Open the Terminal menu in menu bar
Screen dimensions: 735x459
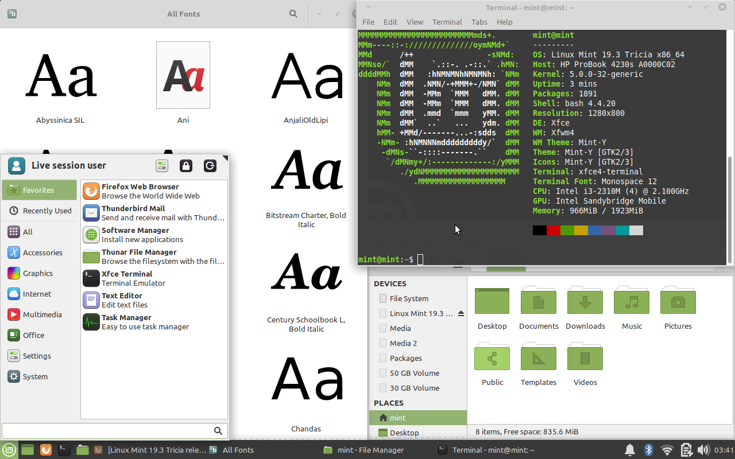(x=447, y=22)
